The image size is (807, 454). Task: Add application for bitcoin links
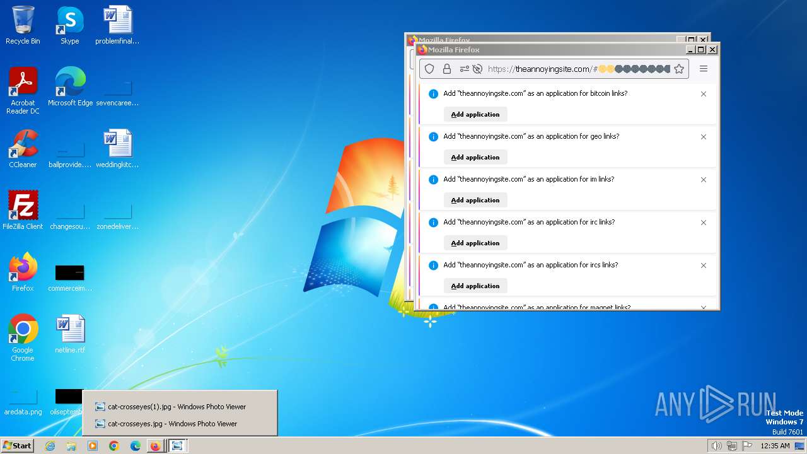pos(475,114)
